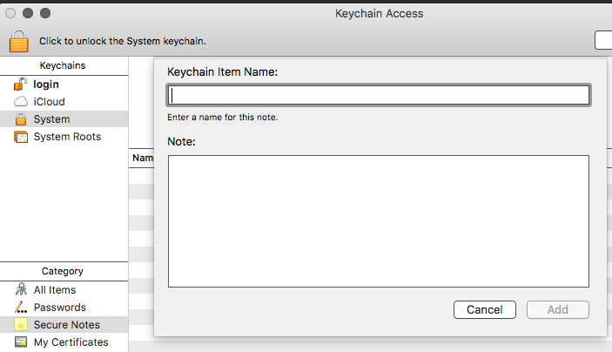Click the login keychain padlock icon

[x=21, y=85]
